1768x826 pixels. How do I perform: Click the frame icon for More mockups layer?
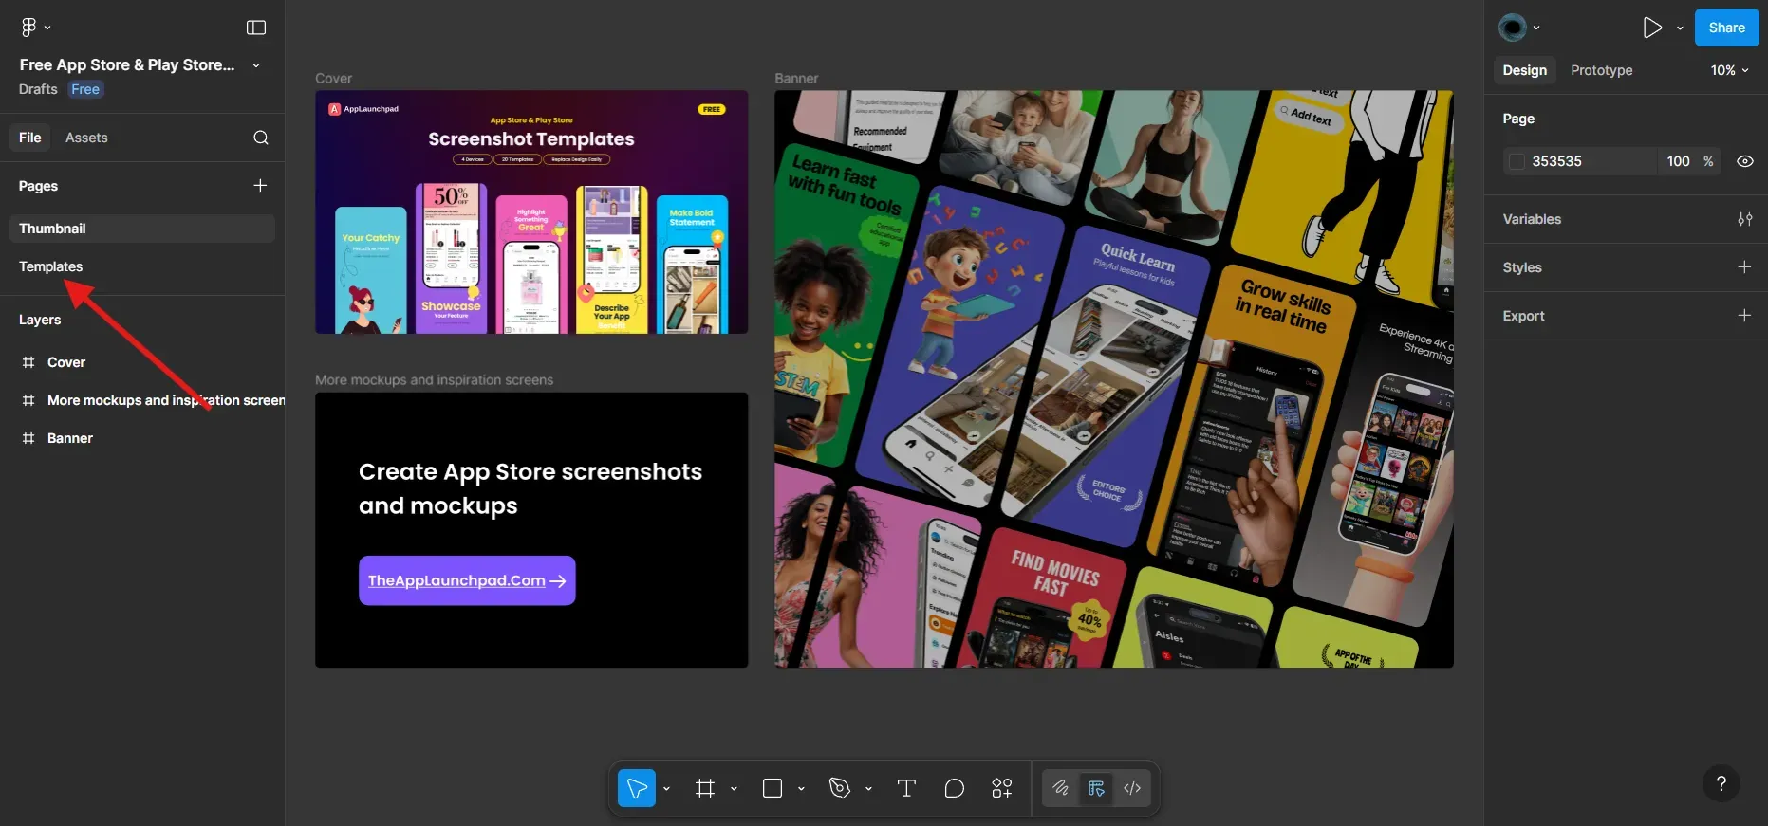tap(28, 400)
